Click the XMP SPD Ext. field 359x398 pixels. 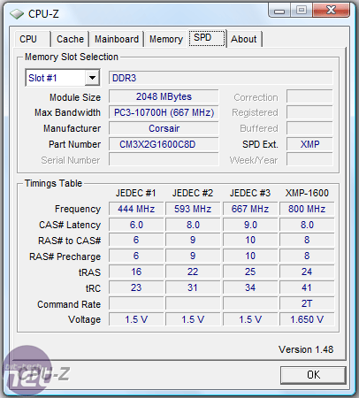pos(309,144)
